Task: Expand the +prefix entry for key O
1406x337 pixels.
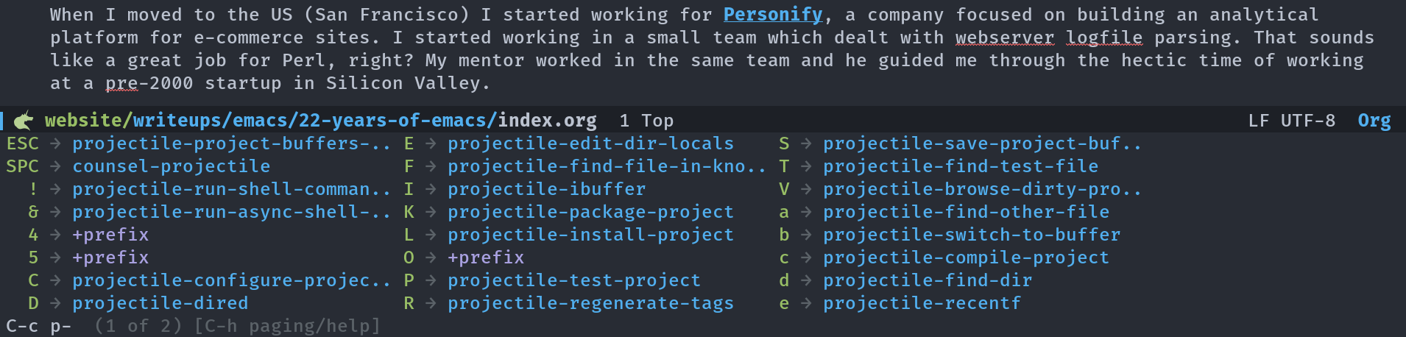Action: pyautogui.click(x=486, y=258)
